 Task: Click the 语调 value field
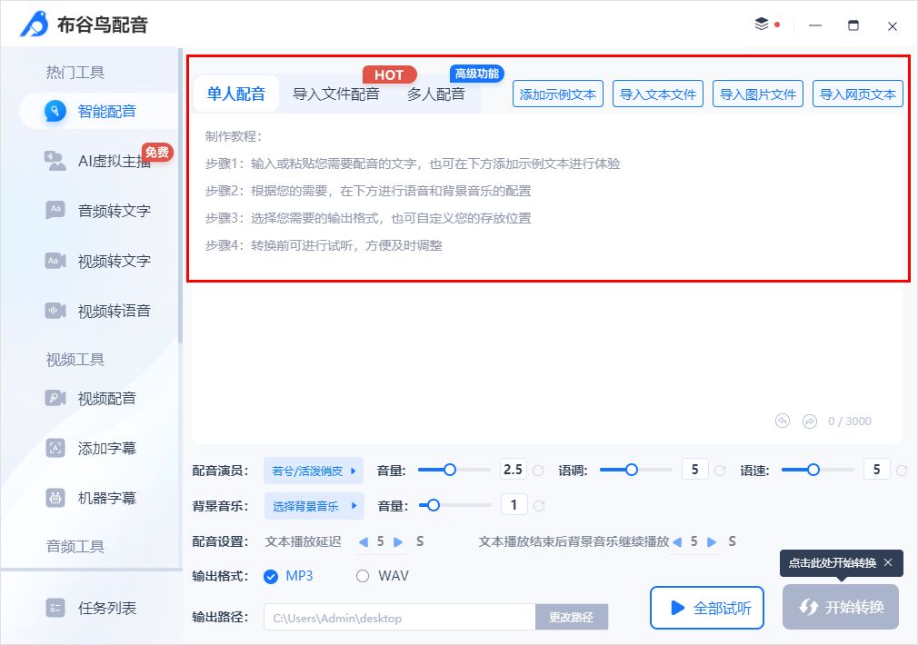695,470
